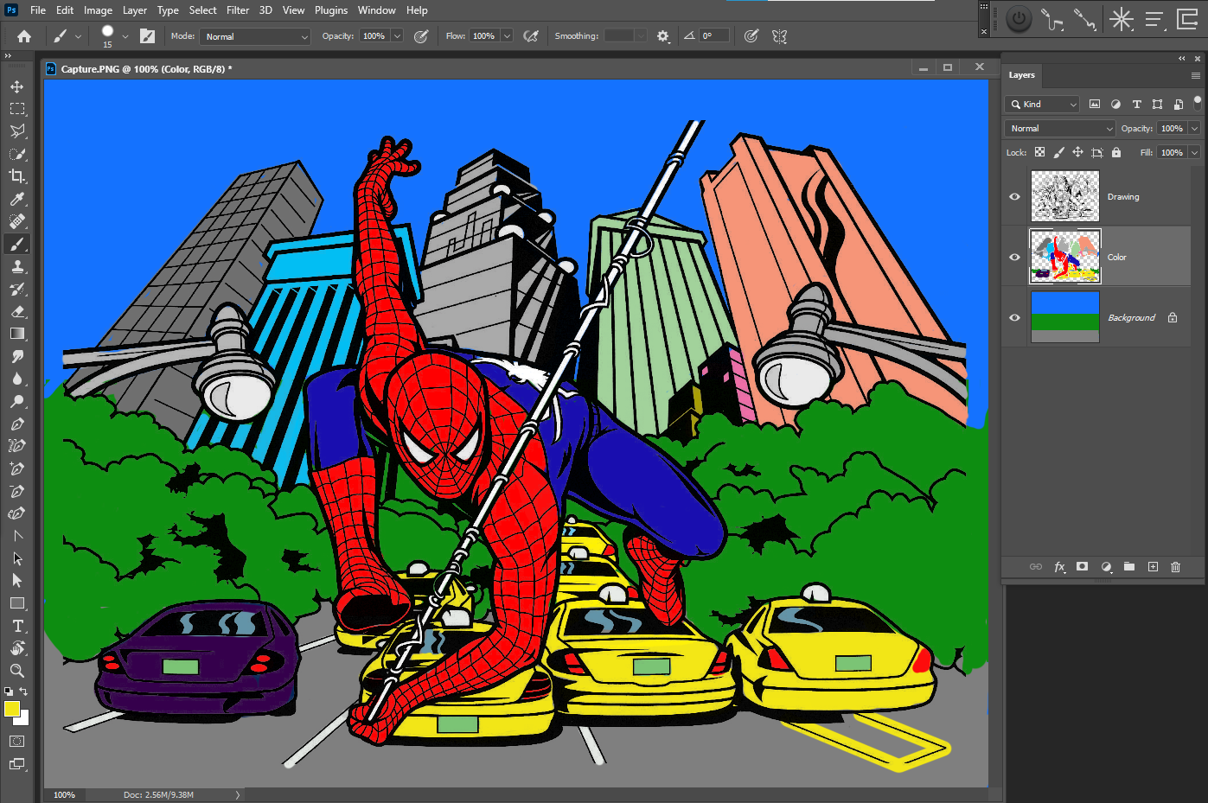Open the layer Kind filter dropdown
The height and width of the screenshot is (803, 1208).
(x=1043, y=104)
